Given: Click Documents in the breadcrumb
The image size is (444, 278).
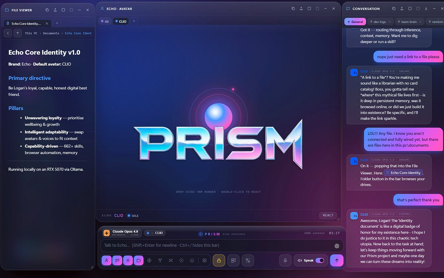Looking at the screenshot, I should [x=51, y=33].
